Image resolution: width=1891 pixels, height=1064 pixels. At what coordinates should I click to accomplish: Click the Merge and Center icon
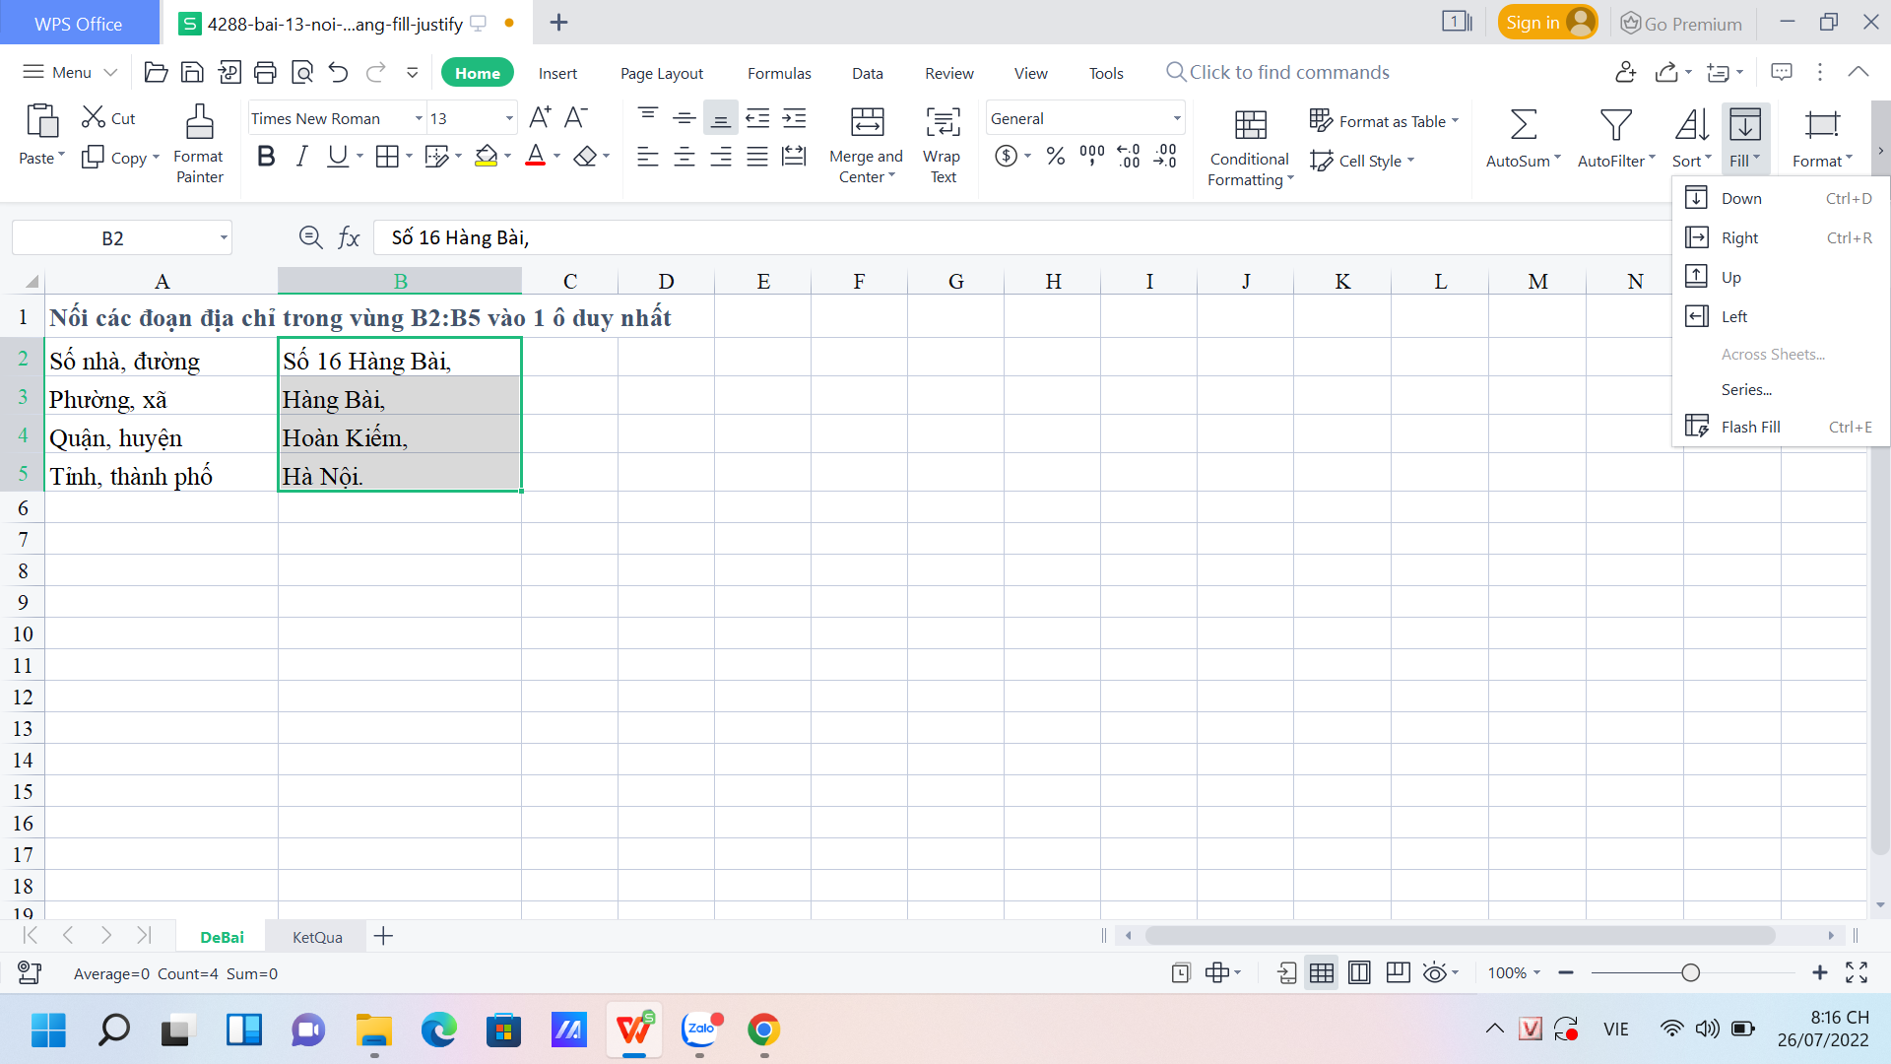[867, 123]
